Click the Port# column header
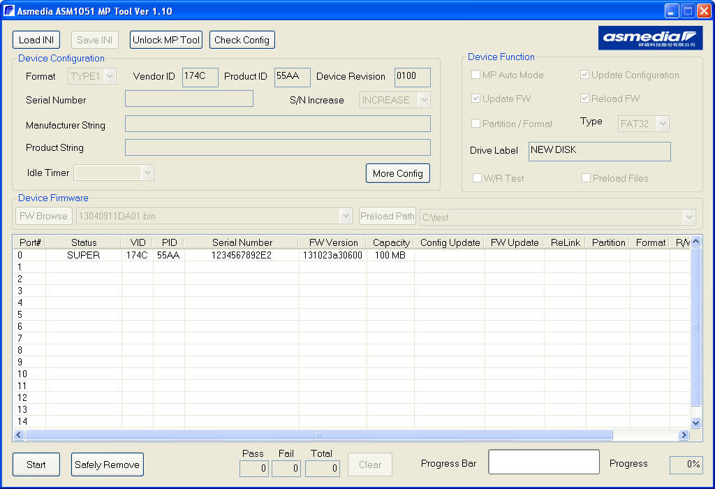The width and height of the screenshot is (715, 489). [x=29, y=242]
